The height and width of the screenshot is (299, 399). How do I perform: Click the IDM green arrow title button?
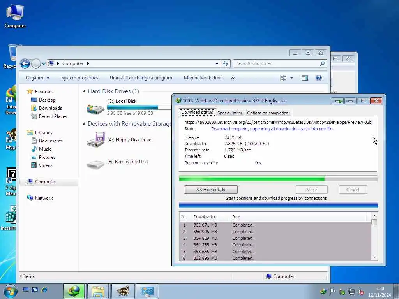338,101
